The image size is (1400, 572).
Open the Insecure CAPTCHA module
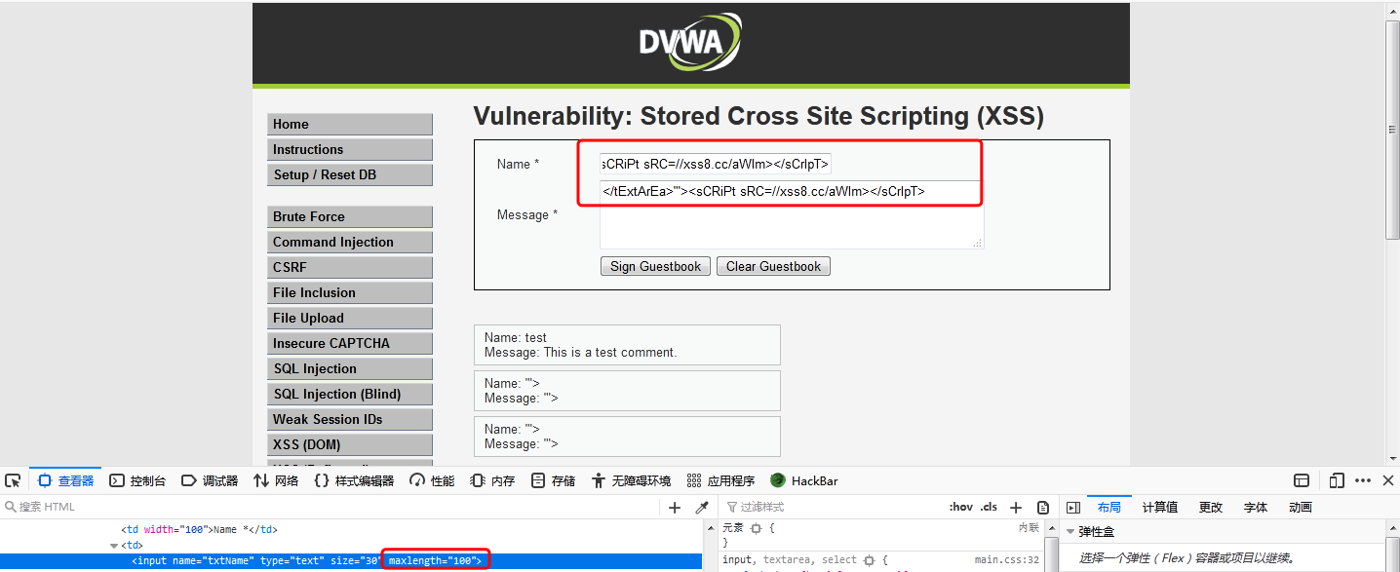click(x=350, y=344)
